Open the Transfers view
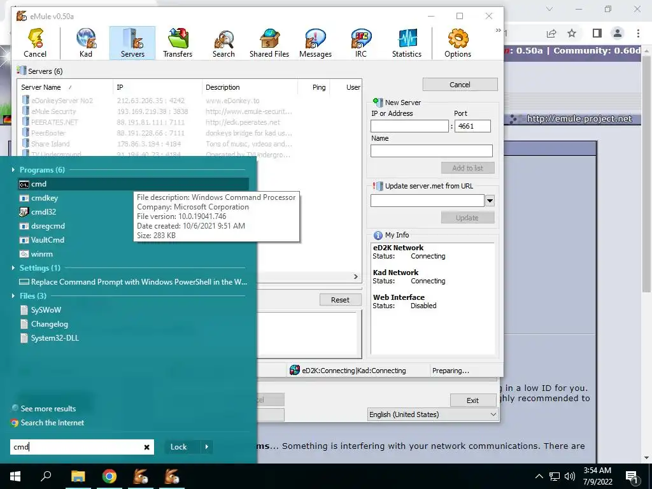The width and height of the screenshot is (652, 489). pos(178,43)
